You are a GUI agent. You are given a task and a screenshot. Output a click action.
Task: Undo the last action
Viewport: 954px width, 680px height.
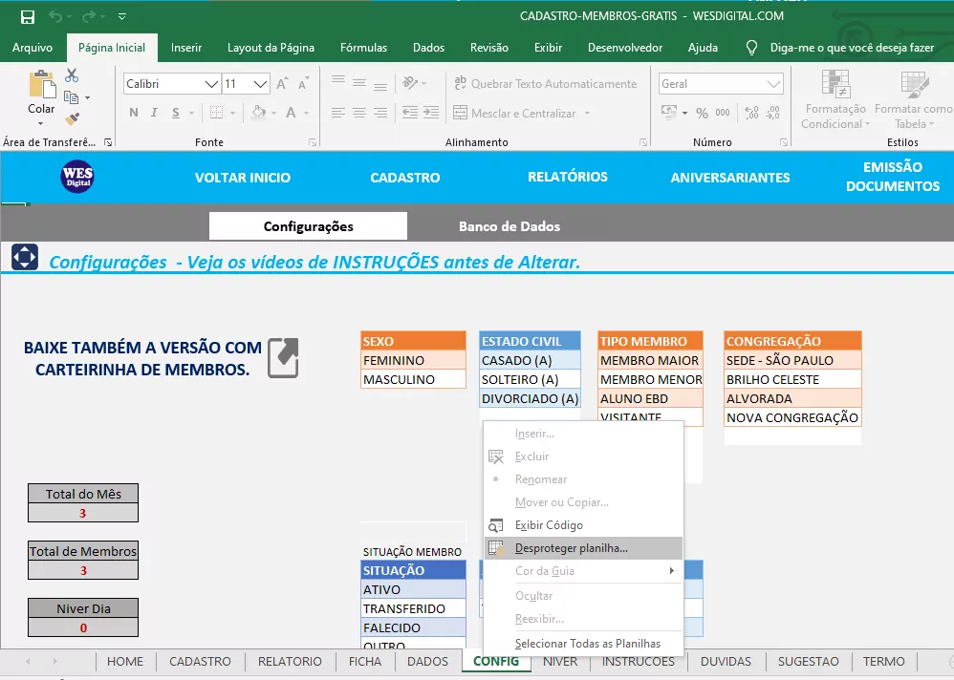click(x=55, y=16)
